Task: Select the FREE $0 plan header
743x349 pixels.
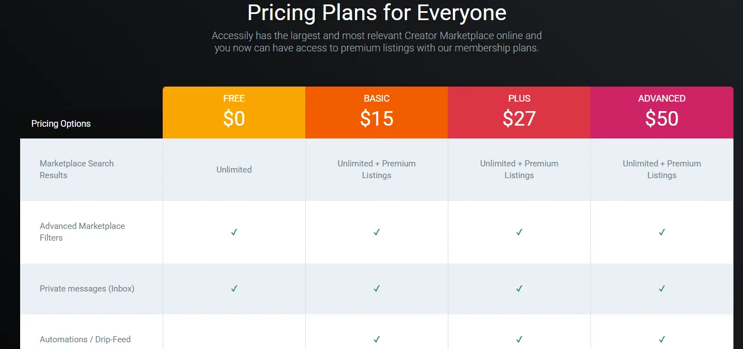Action: (234, 112)
